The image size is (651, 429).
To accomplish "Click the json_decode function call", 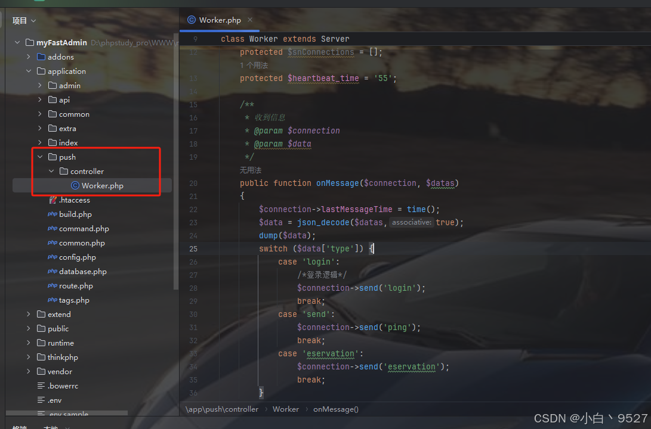I will [x=323, y=223].
